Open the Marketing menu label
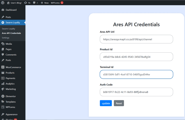185x120 pixels. pyautogui.click(x=11, y=89)
